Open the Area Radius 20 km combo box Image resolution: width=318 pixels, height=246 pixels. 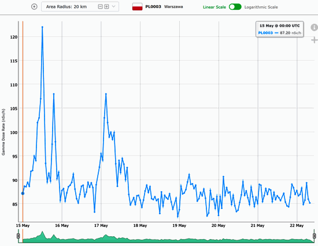pos(80,7)
